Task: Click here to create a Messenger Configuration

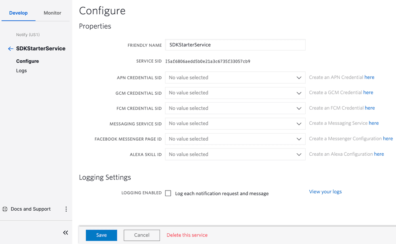Action: (x=388, y=138)
